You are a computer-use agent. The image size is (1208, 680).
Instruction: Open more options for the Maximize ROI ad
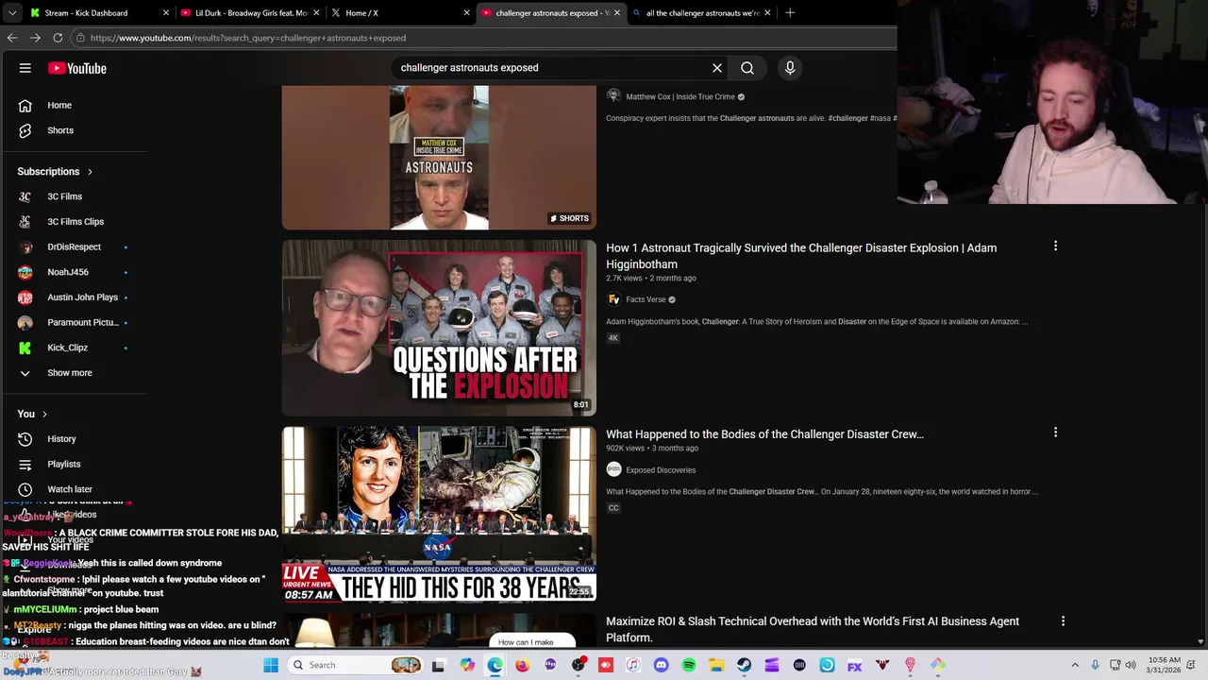tap(1063, 620)
